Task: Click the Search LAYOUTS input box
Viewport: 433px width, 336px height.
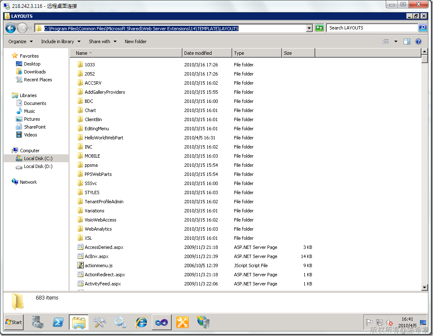Action: [x=372, y=28]
